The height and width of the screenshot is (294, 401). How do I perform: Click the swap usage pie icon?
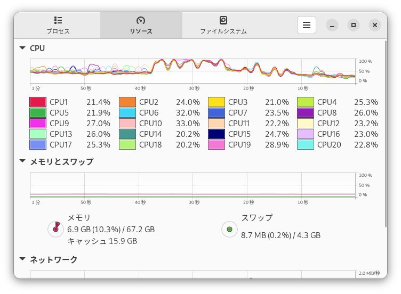click(x=229, y=229)
